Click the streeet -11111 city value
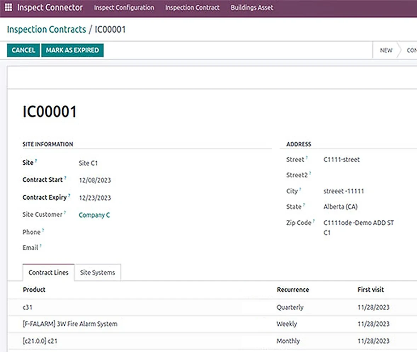Image resolution: width=417 pixels, height=352 pixels. click(344, 191)
